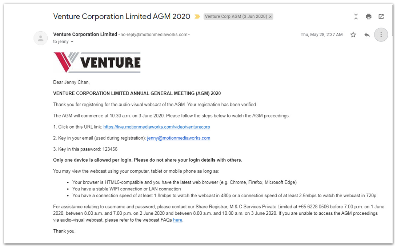Open the webcast FAQs 'here' link

pos(177,220)
